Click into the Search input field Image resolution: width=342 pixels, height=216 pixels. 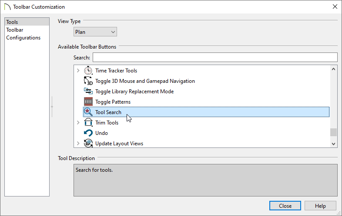[x=215, y=57]
